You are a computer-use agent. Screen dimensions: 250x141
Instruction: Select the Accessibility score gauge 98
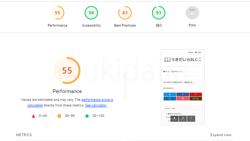91,13
